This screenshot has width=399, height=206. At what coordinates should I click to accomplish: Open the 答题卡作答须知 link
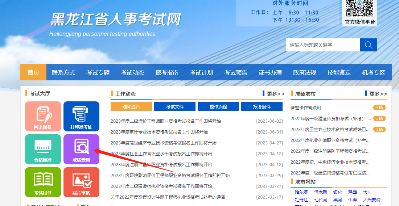coord(306,108)
